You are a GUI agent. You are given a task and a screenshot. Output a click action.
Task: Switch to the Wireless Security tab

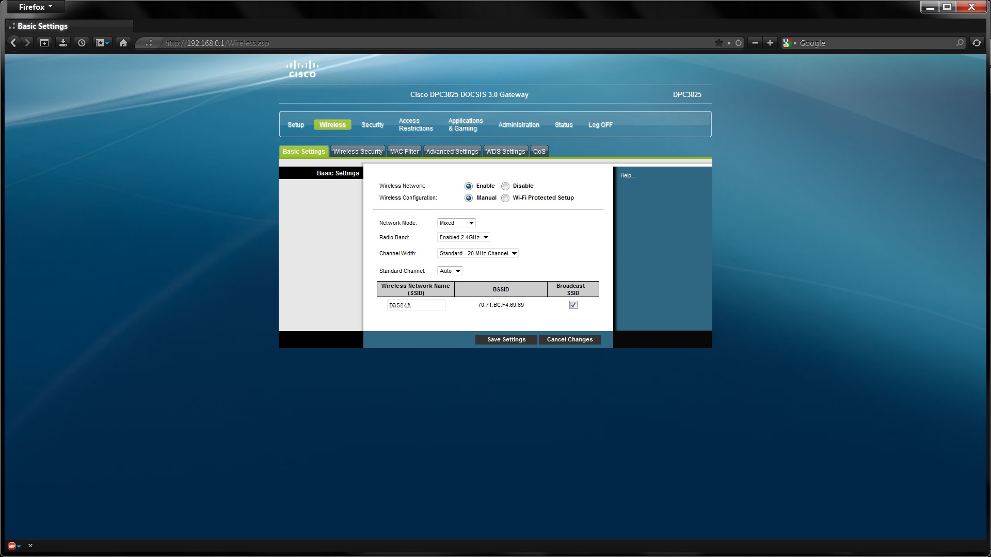pyautogui.click(x=358, y=152)
